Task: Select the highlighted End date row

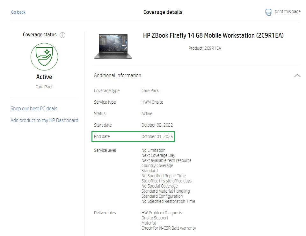Action: [133, 136]
